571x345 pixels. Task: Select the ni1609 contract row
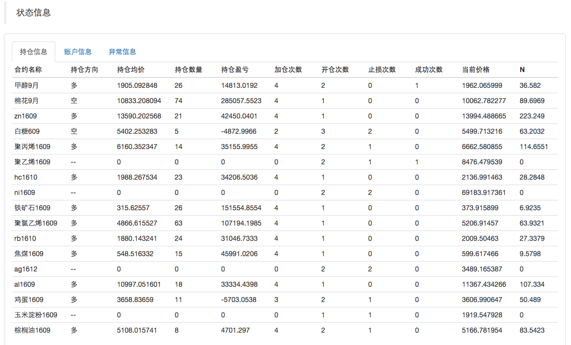click(x=285, y=192)
